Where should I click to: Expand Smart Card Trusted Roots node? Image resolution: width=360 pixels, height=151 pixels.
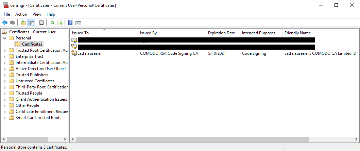(5, 118)
